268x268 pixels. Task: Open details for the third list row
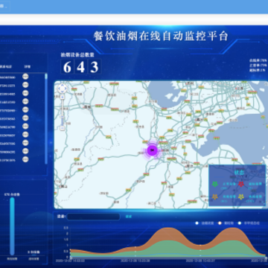[25, 93]
